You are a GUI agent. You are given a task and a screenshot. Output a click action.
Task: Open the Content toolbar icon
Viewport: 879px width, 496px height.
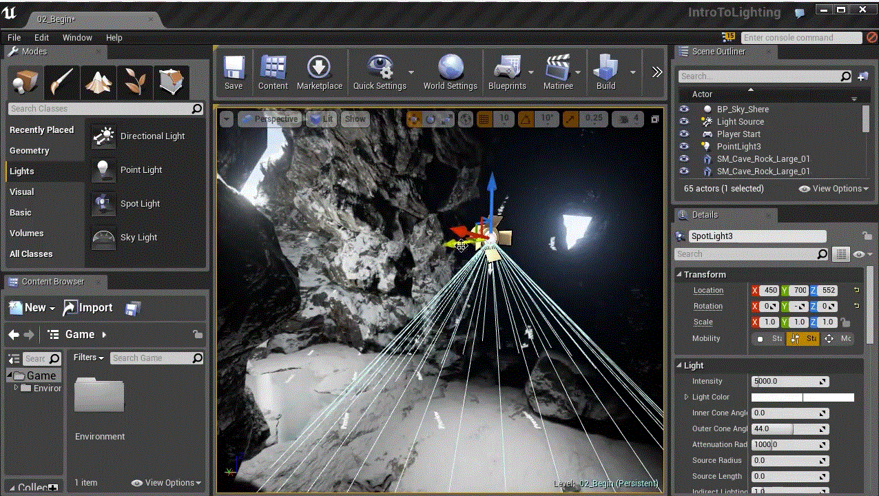pyautogui.click(x=273, y=72)
